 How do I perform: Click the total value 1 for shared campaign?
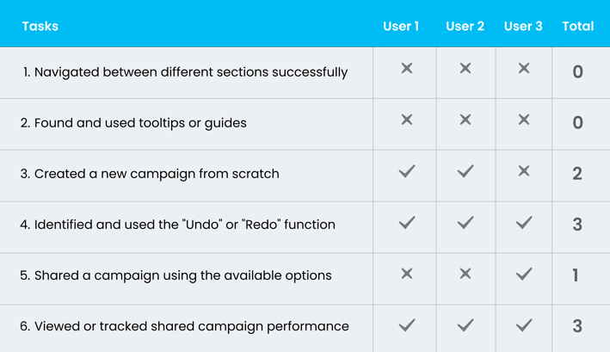[576, 275]
